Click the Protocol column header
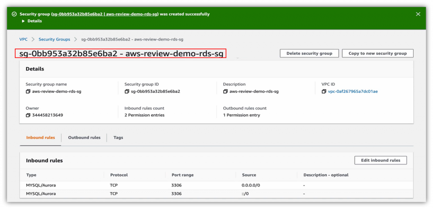This screenshot has width=433, height=209. pyautogui.click(x=119, y=175)
